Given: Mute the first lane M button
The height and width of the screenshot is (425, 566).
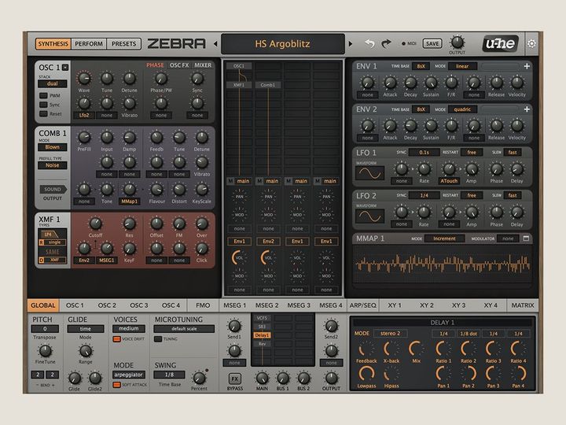Looking at the screenshot, I should point(230,181).
